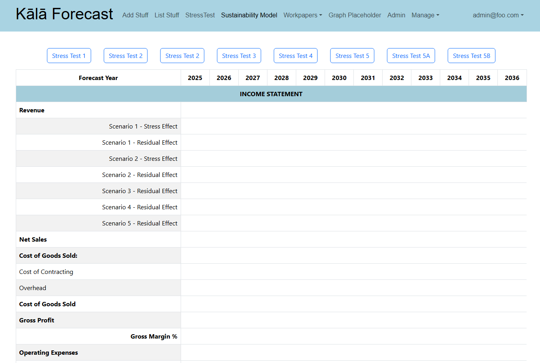This screenshot has width=540, height=363.
Task: Click the Stress Test 5B button
Action: click(x=471, y=56)
